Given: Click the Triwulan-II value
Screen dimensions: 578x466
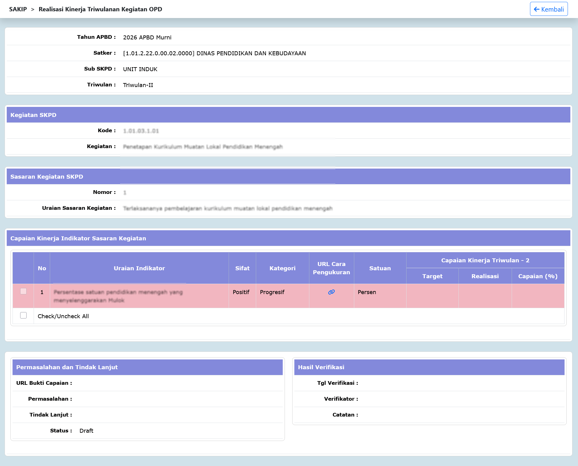Looking at the screenshot, I should (138, 85).
